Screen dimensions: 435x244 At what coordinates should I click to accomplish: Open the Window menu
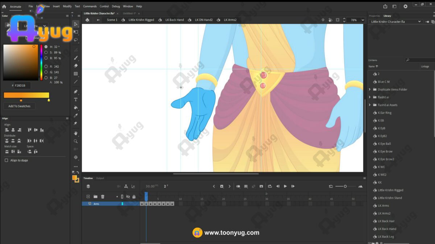pyautogui.click(x=128, y=7)
